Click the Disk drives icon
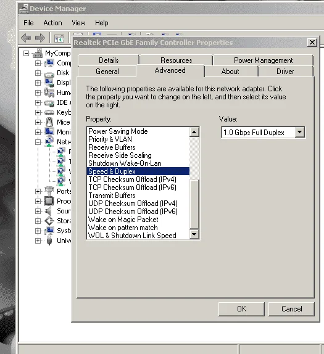The height and width of the screenshot is (354, 324). tap(49, 73)
